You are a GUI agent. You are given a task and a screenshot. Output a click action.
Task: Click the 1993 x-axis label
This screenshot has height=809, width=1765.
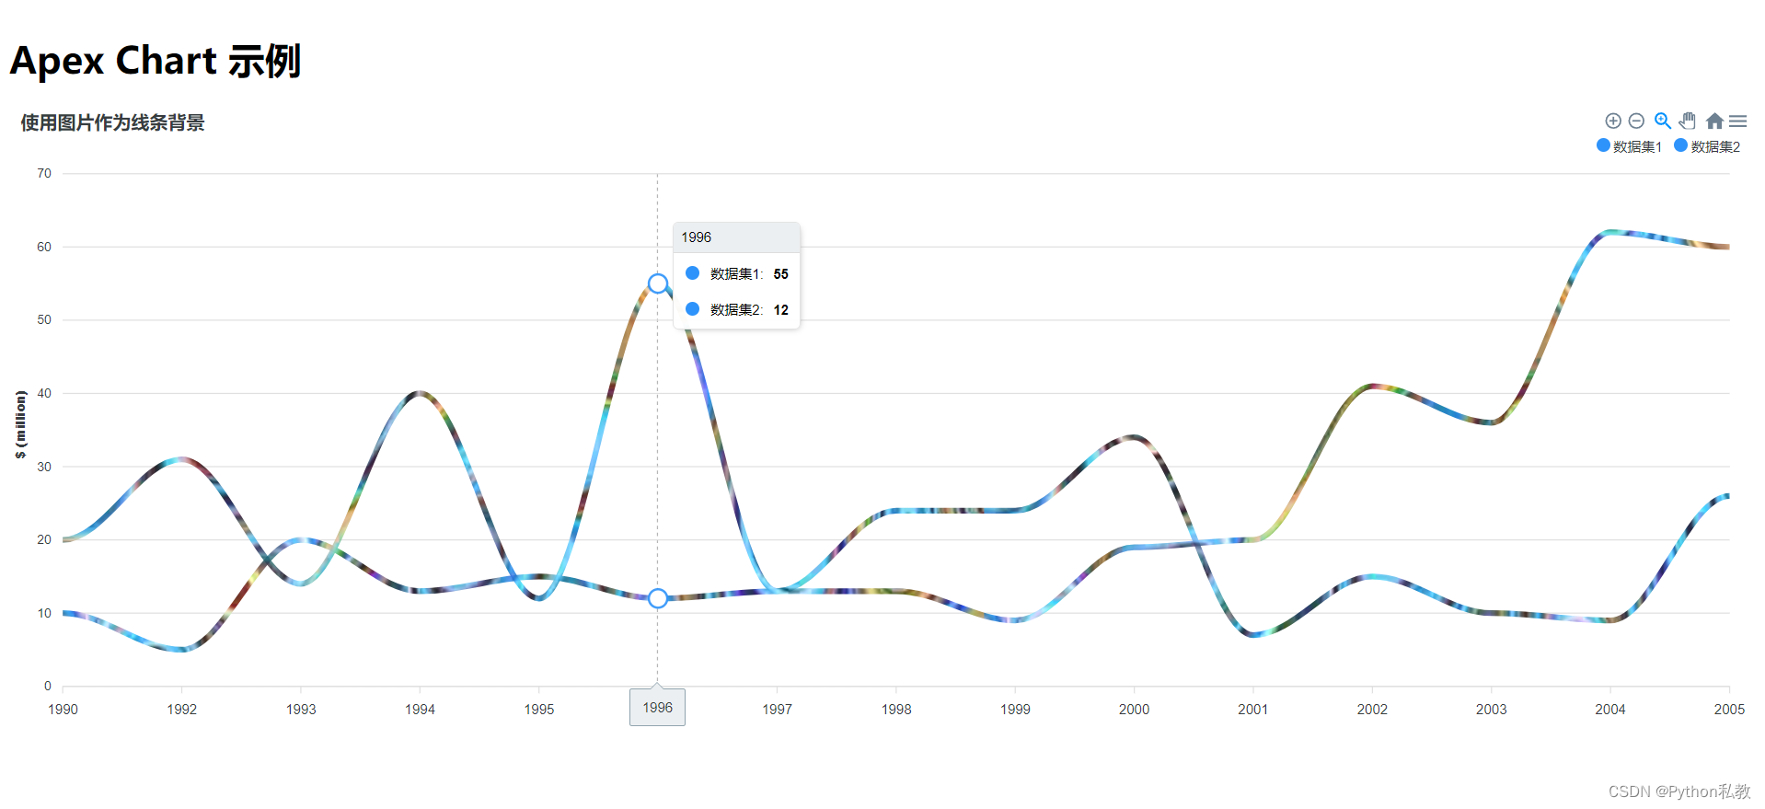(301, 709)
